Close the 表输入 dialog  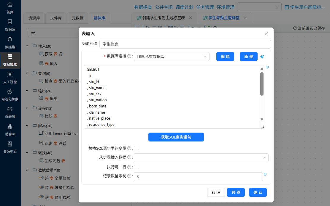(266, 34)
